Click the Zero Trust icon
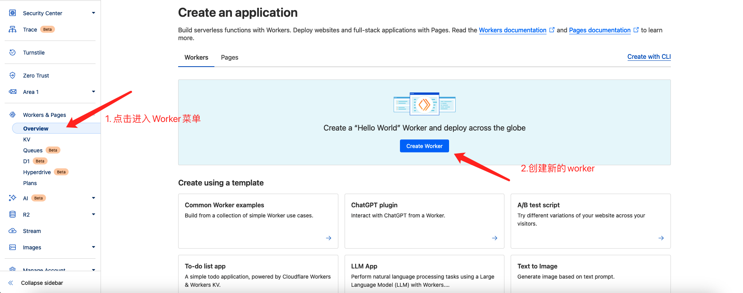743x293 pixels. tap(12, 75)
